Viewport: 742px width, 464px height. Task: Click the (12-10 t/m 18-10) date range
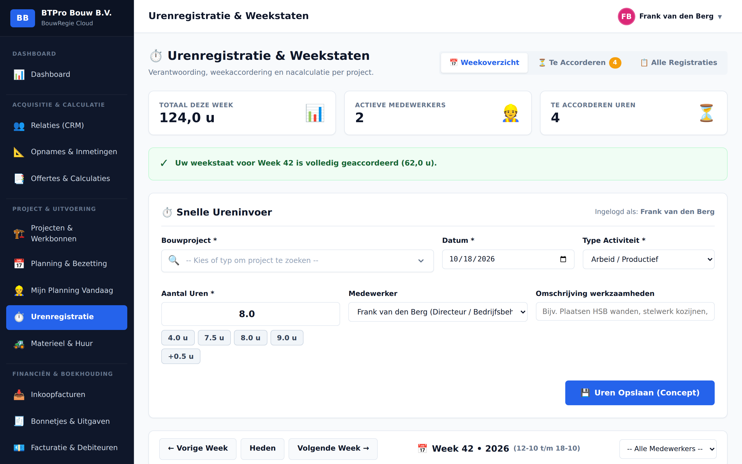(547, 448)
